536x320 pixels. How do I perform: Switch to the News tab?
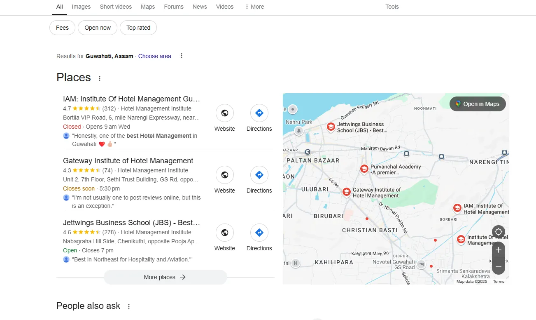tap(200, 7)
